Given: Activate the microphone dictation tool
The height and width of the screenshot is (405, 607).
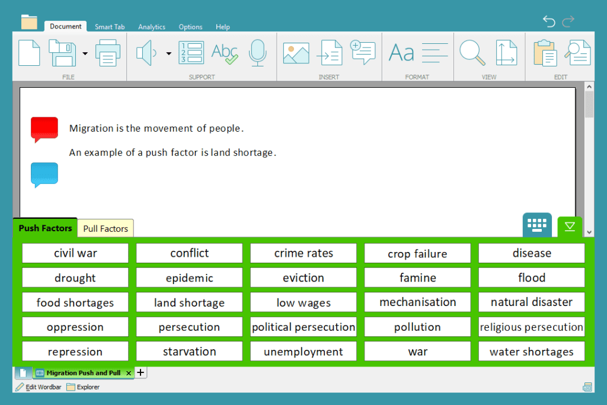Looking at the screenshot, I should (x=257, y=53).
